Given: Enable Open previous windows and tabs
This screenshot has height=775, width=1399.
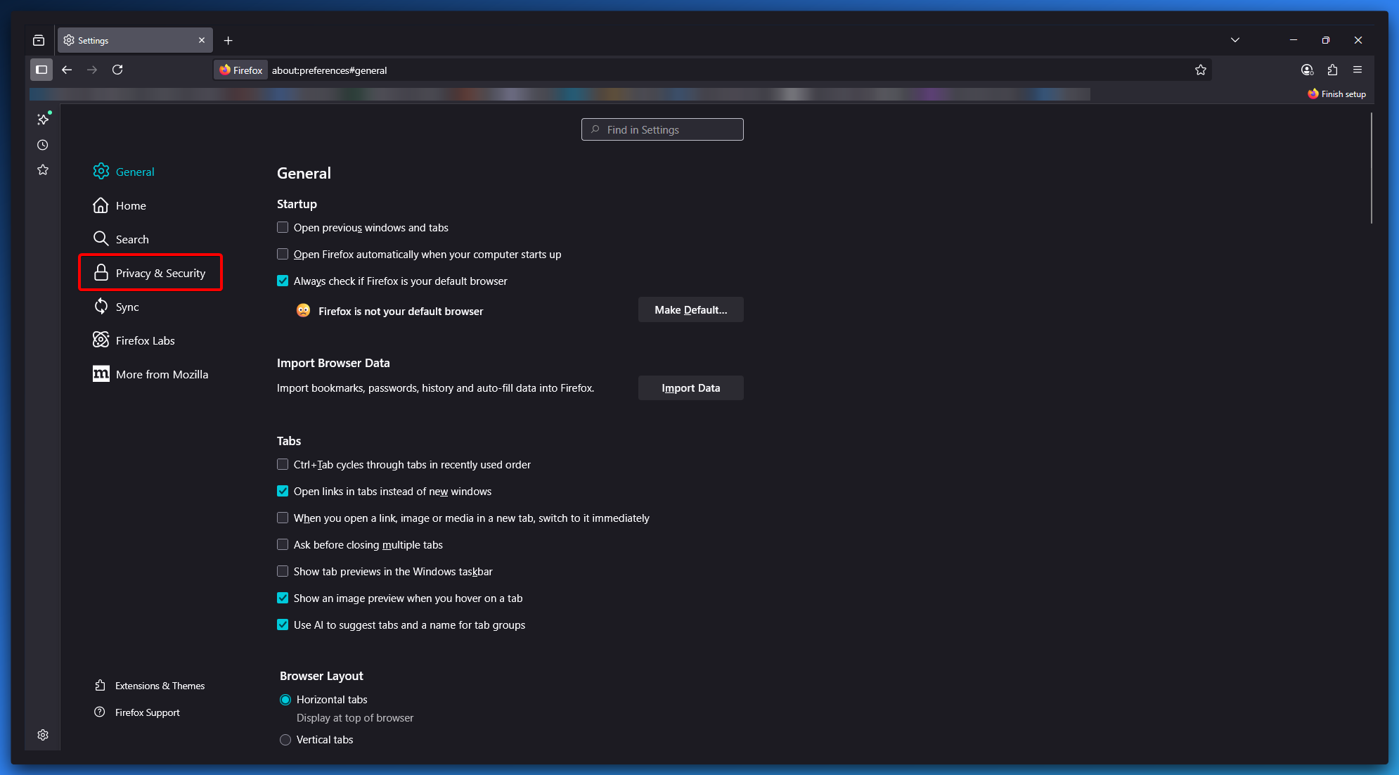Looking at the screenshot, I should [283, 228].
